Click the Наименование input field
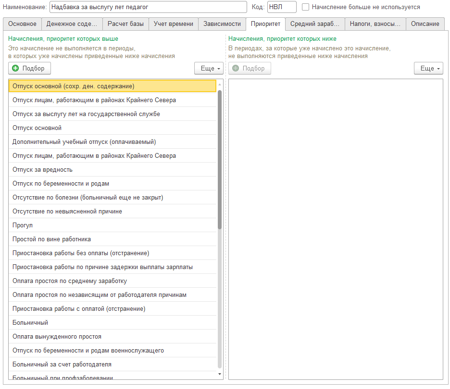The height and width of the screenshot is (389, 450). click(x=148, y=7)
